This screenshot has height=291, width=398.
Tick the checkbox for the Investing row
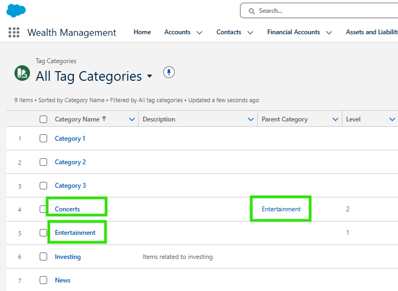[x=43, y=257]
